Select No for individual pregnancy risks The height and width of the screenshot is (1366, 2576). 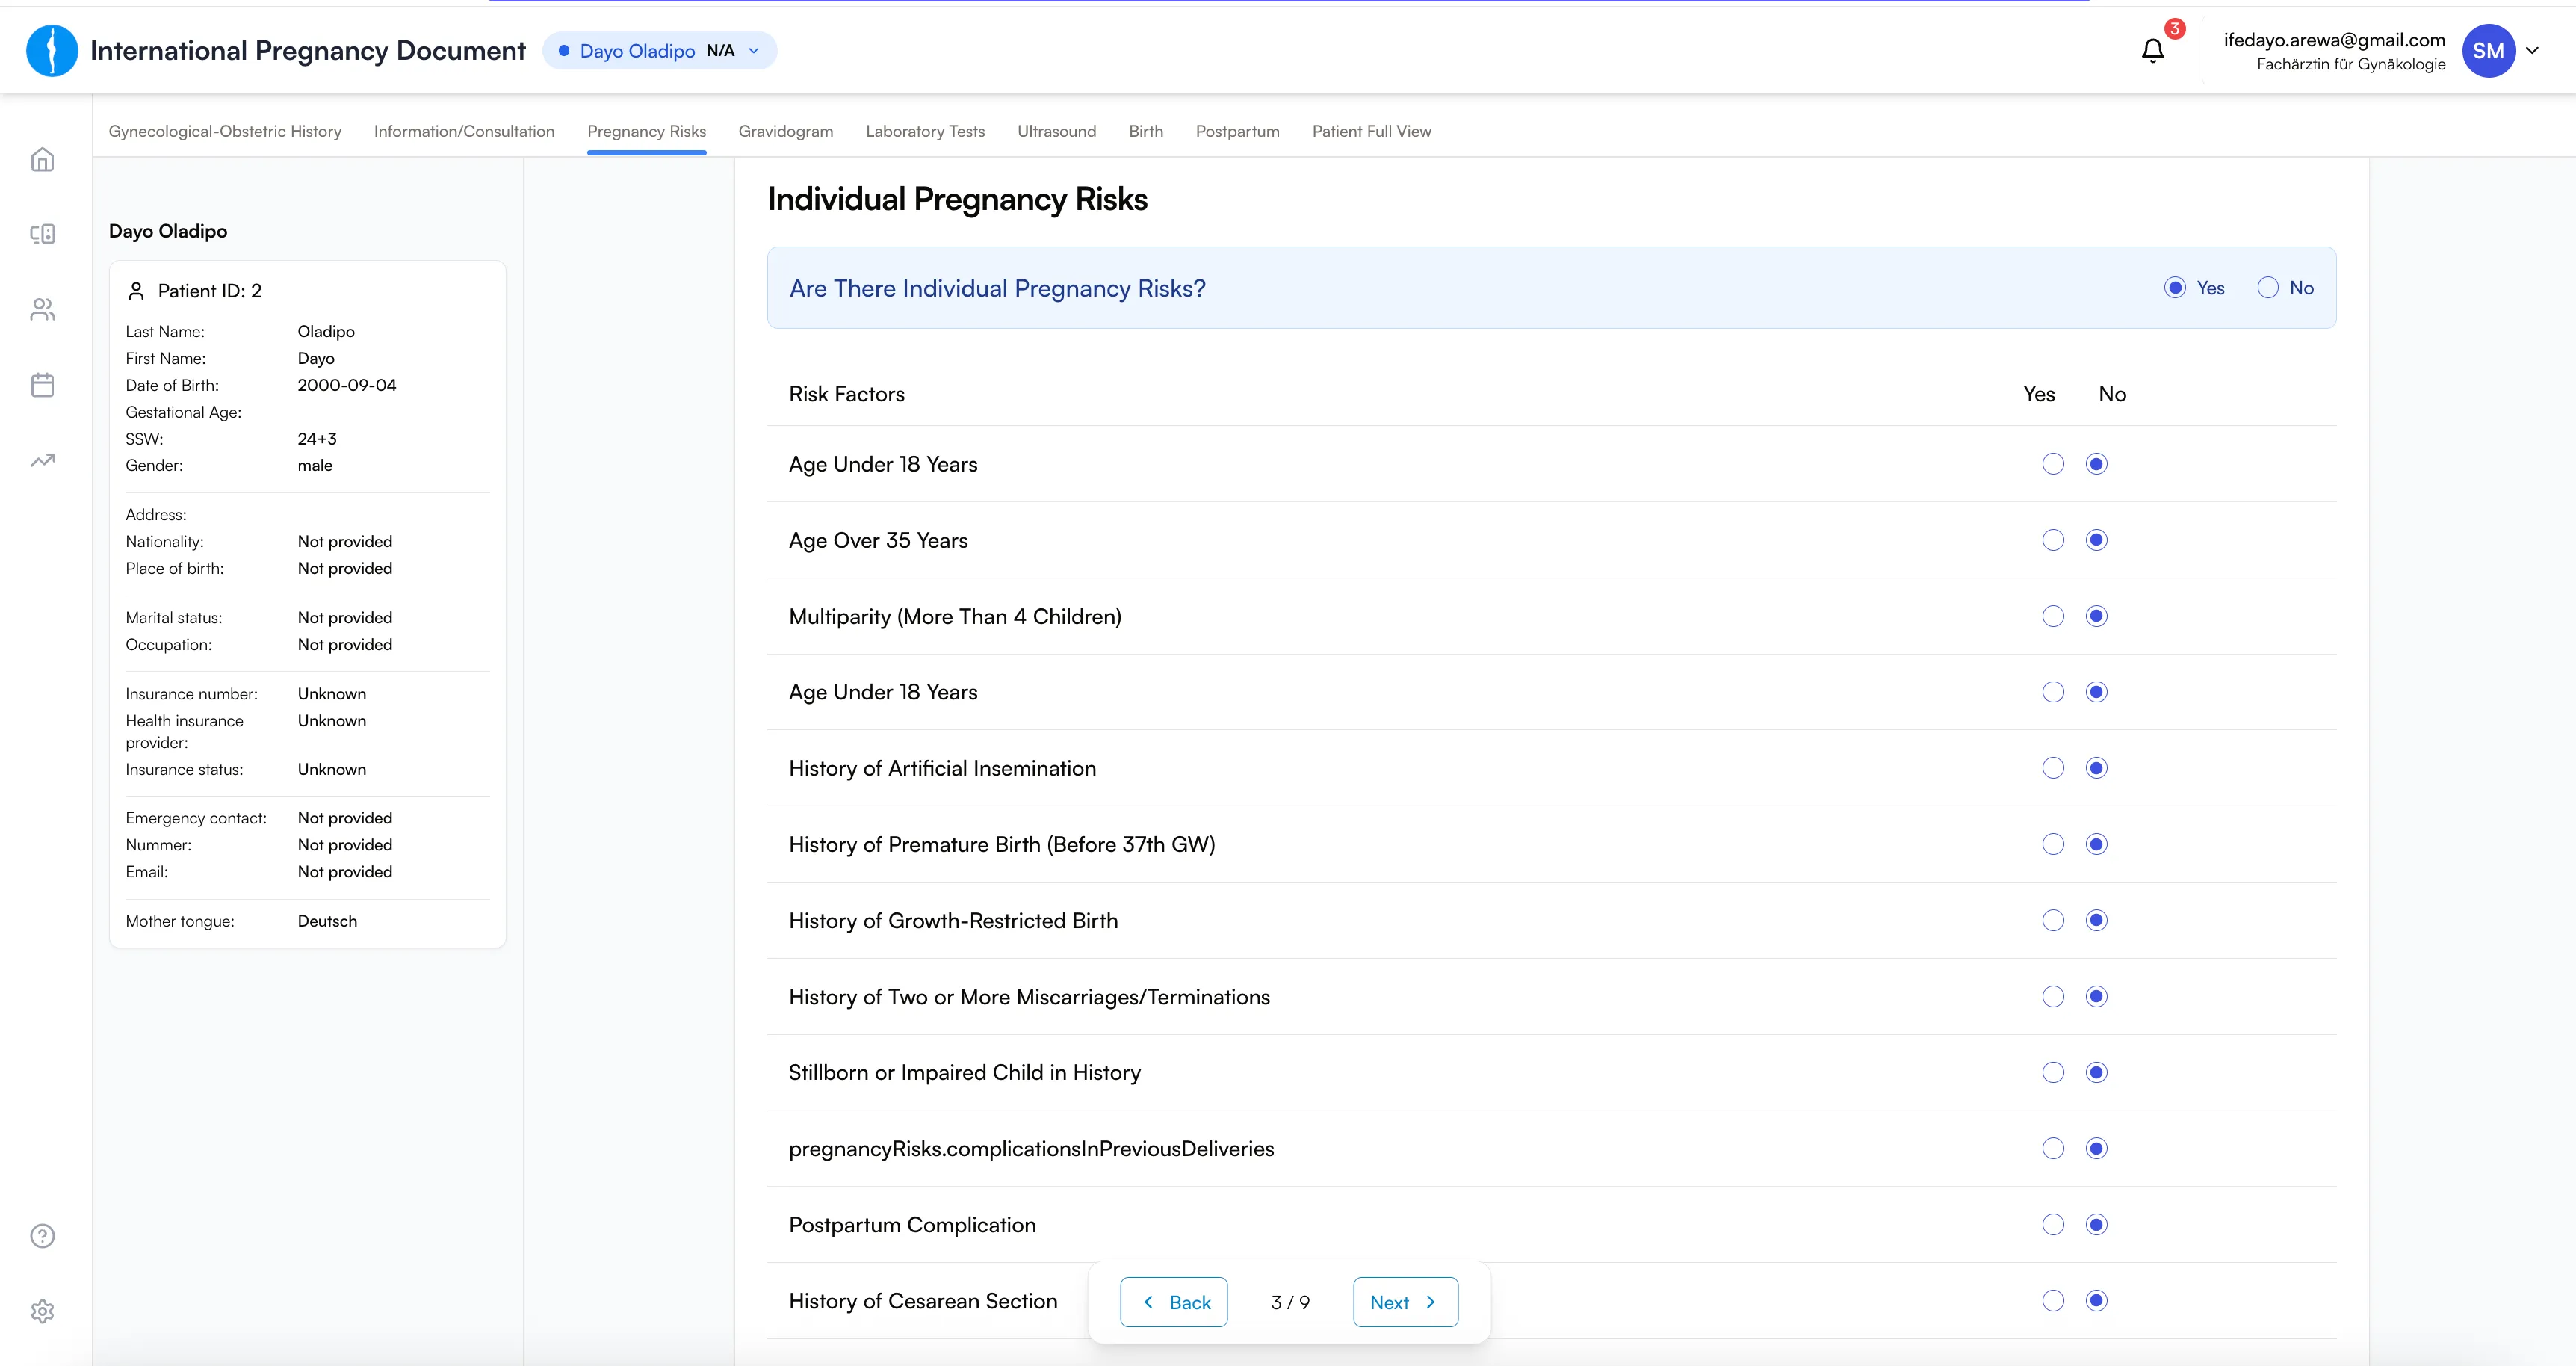(x=2268, y=288)
